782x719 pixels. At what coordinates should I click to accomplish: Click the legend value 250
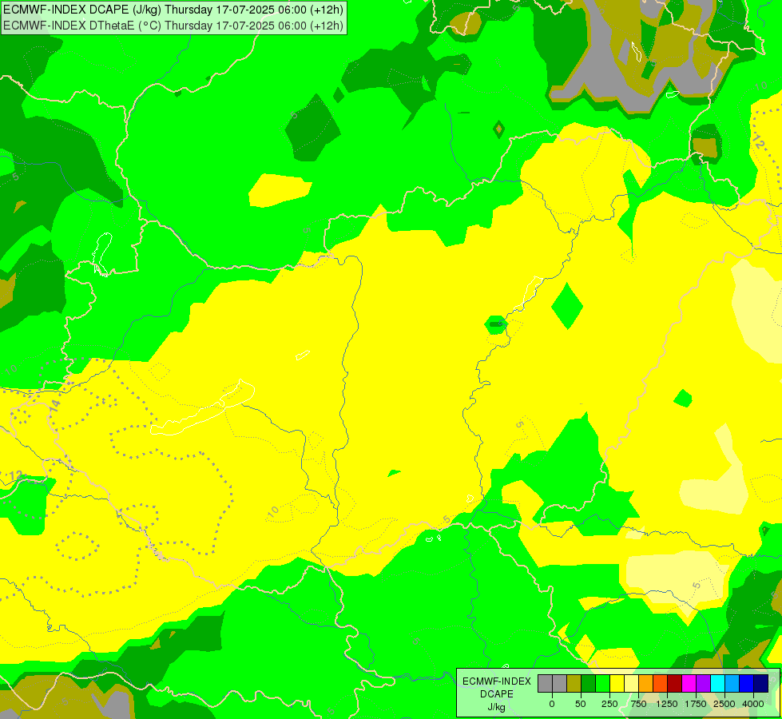[x=609, y=704]
